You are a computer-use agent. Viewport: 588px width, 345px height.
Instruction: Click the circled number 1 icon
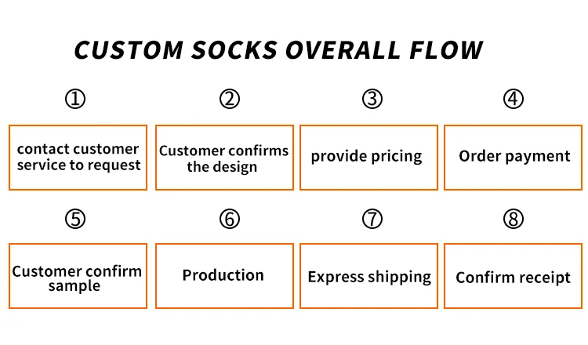click(75, 100)
